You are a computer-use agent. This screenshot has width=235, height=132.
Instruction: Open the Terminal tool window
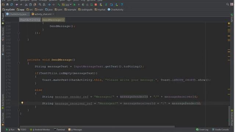[x=59, y=129]
